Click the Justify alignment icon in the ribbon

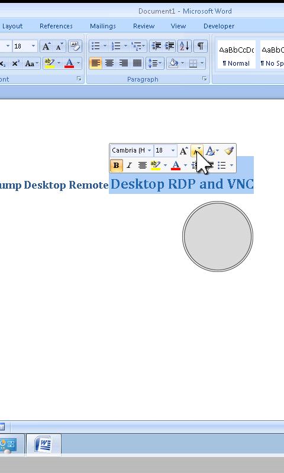pos(137,63)
